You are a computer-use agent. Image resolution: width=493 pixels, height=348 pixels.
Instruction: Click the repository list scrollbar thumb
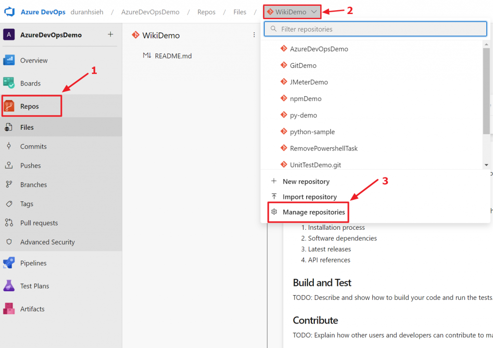(486, 91)
